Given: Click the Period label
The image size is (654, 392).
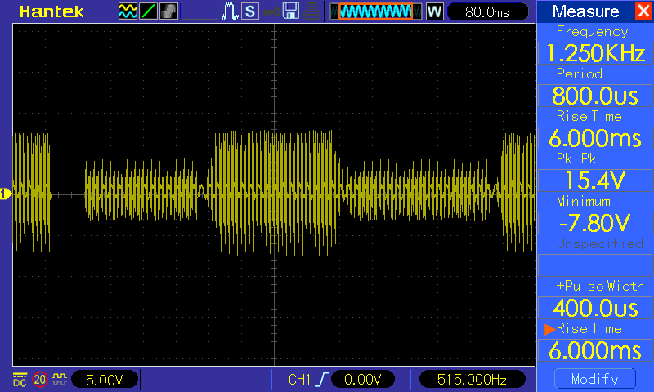Looking at the screenshot, I should (580, 74).
